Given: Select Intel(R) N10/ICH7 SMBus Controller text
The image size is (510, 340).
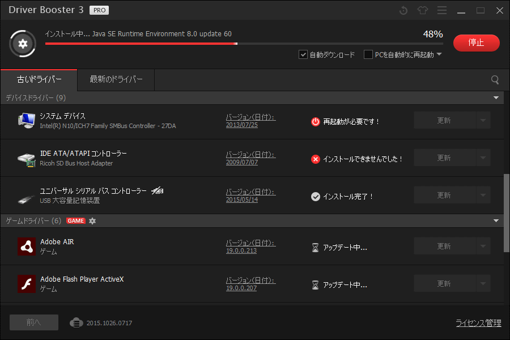Looking at the screenshot, I should point(108,126).
